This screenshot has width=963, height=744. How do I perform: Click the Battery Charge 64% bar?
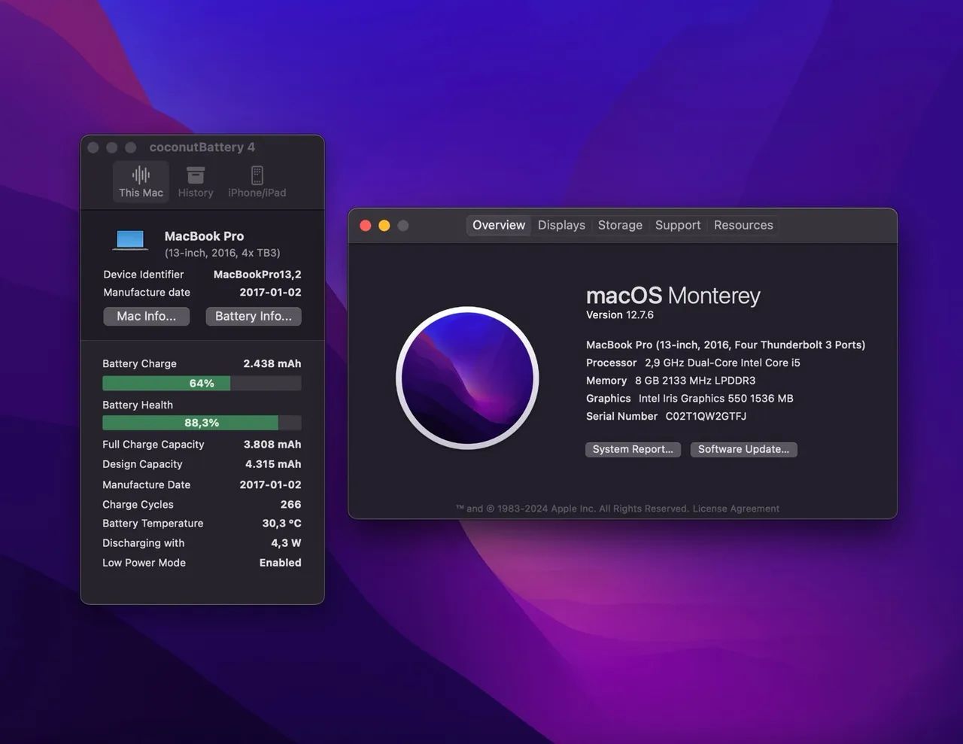tap(202, 384)
